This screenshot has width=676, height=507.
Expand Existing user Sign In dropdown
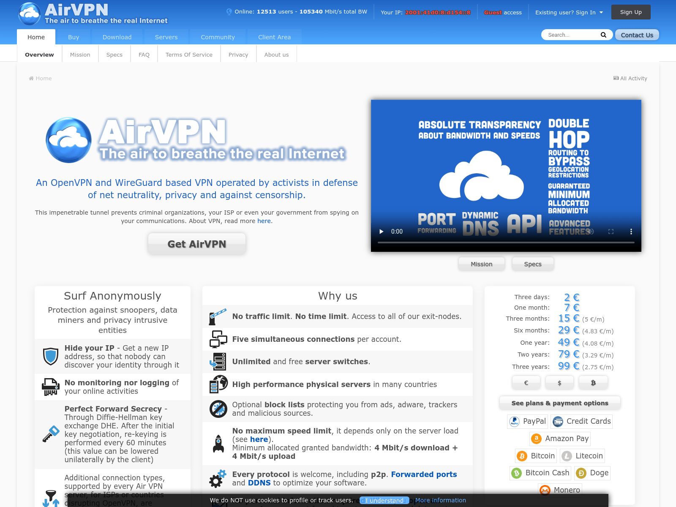[569, 12]
